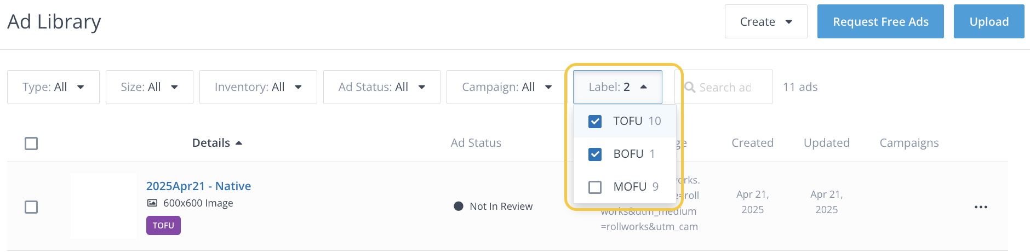Click the purple TOFU label tag

[163, 226]
